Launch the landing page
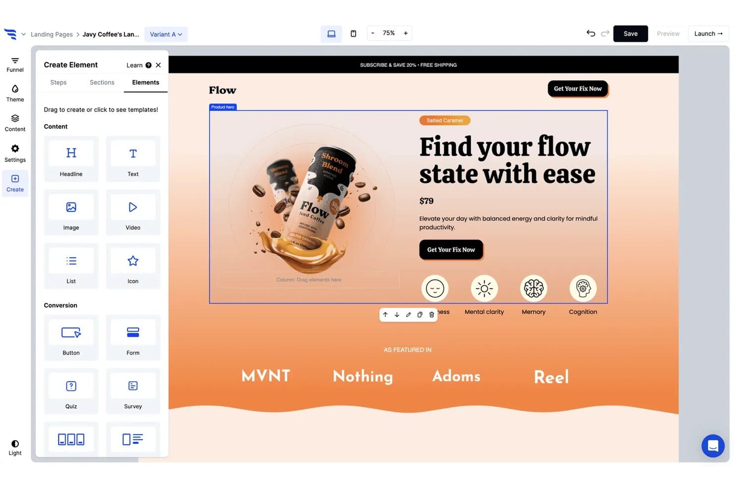The image size is (734, 489). [x=708, y=34]
